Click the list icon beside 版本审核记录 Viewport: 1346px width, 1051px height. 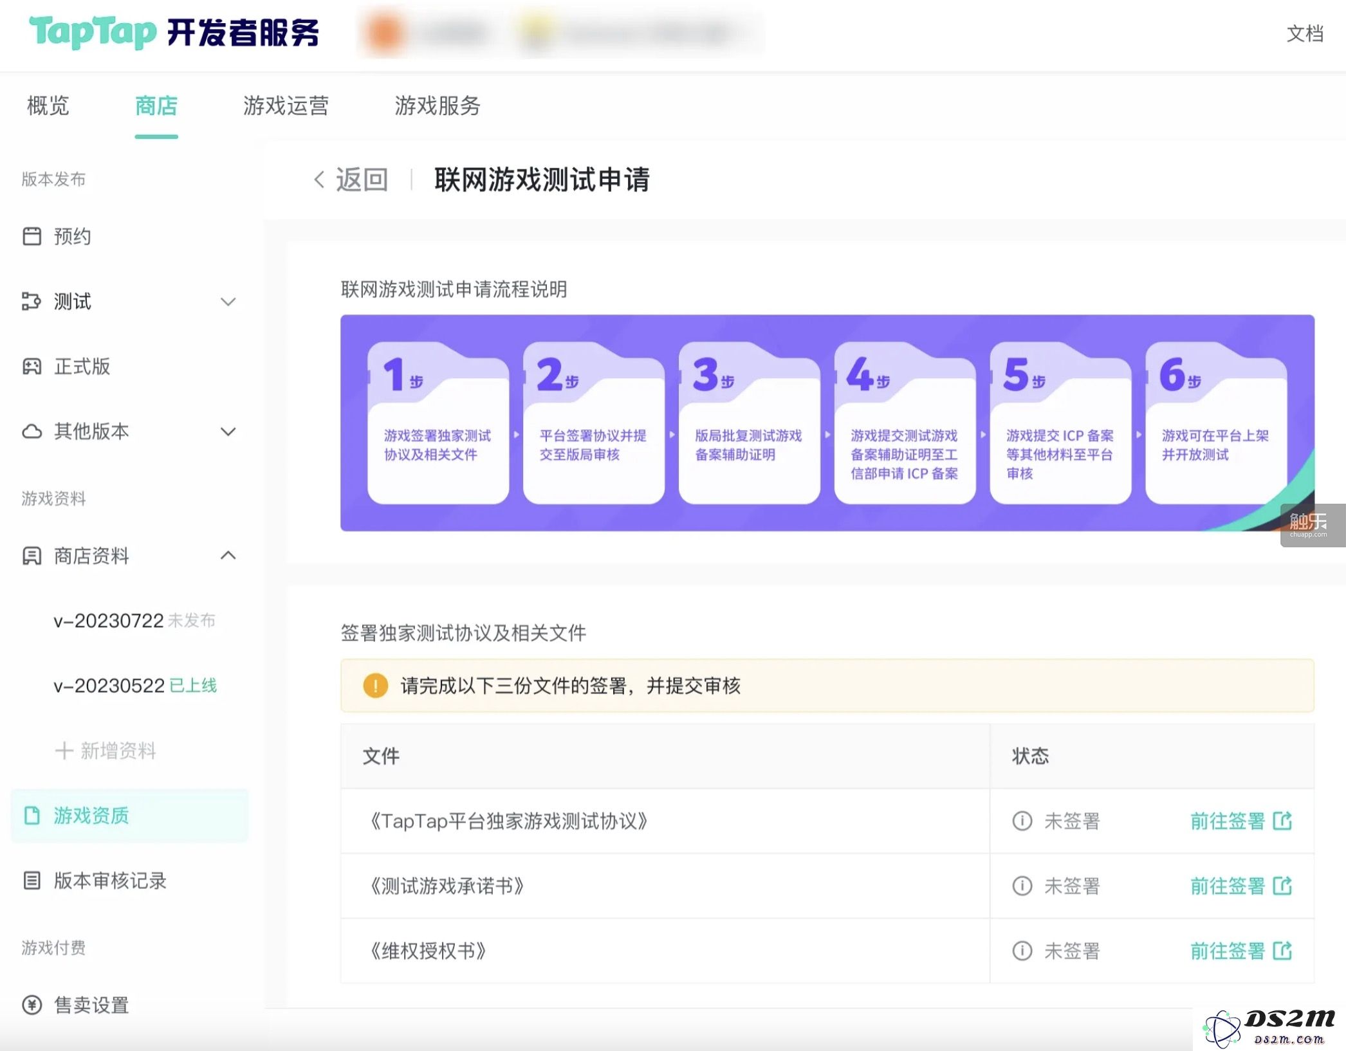pos(32,880)
